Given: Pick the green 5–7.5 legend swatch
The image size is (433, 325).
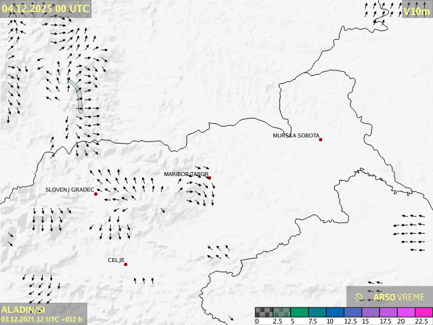Looking at the screenshot, I should click(x=300, y=312).
